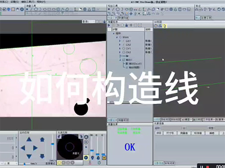Screen dimensions: 225x168
Task: Expand the Lin2 tree item
Action: (x=120, y=44)
